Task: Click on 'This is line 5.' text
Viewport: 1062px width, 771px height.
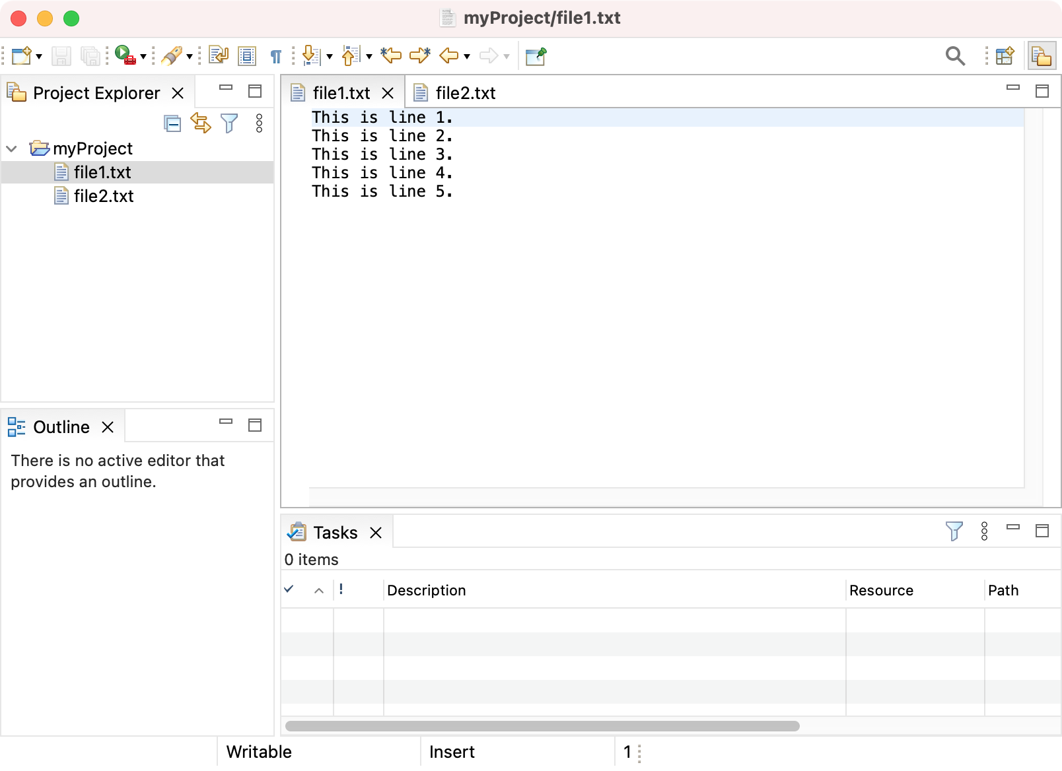Action: coord(382,191)
